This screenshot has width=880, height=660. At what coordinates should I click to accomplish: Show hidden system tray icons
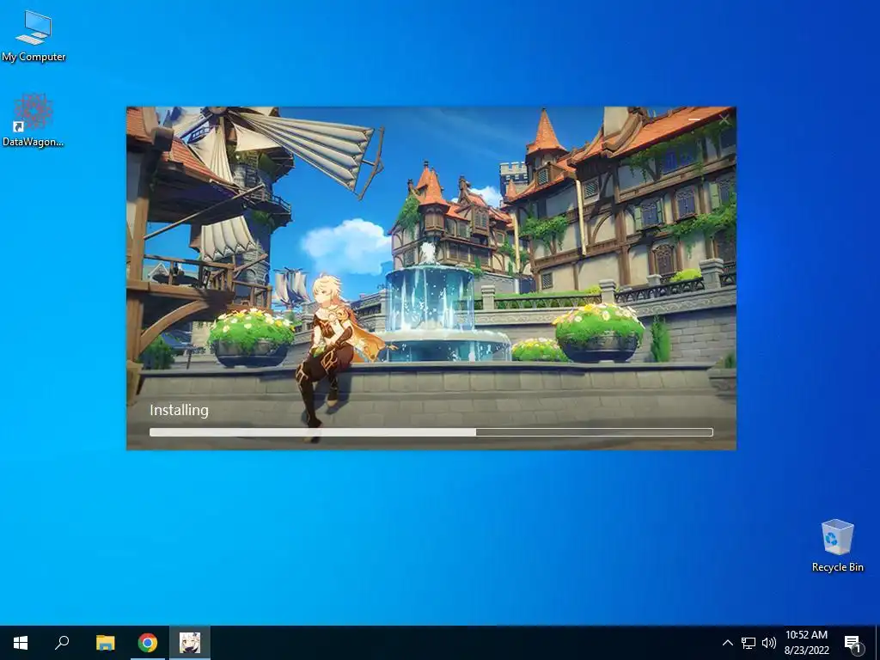tap(727, 643)
